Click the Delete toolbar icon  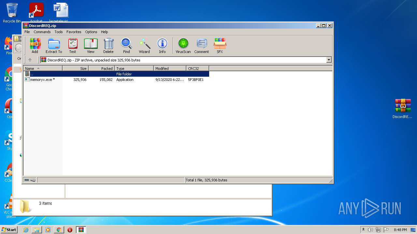pyautogui.click(x=108, y=45)
